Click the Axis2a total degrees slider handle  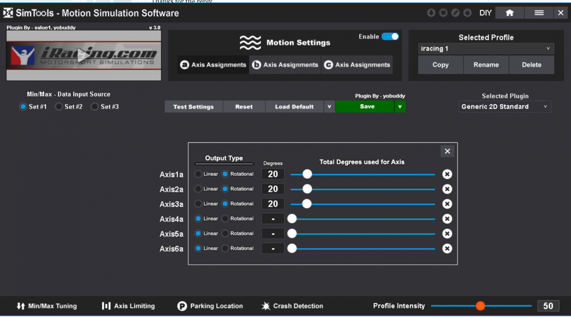pos(307,189)
